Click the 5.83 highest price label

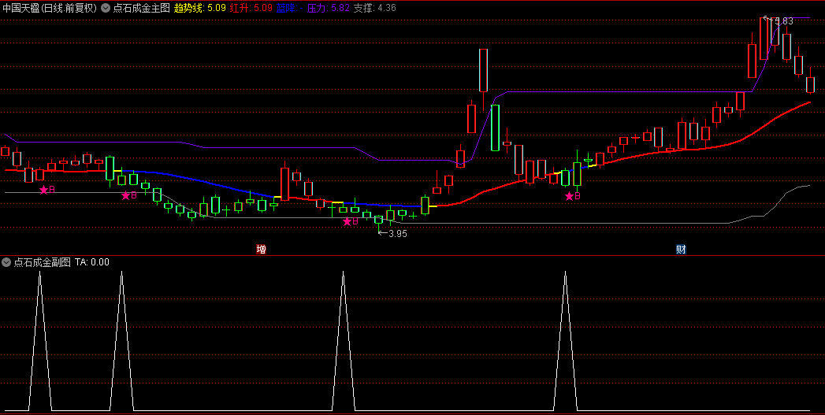[x=783, y=21]
